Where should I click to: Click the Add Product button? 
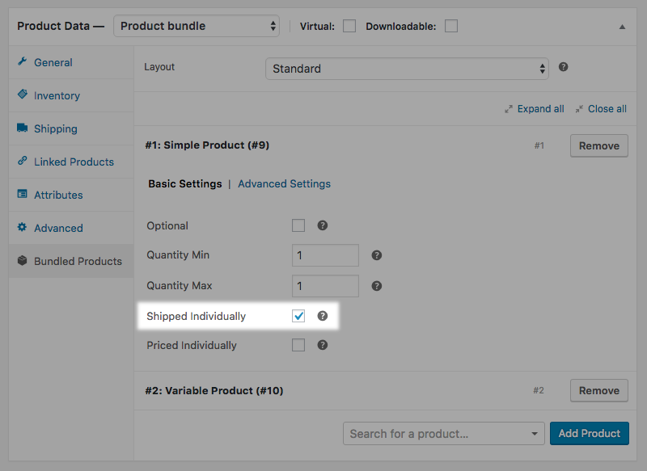tap(590, 433)
